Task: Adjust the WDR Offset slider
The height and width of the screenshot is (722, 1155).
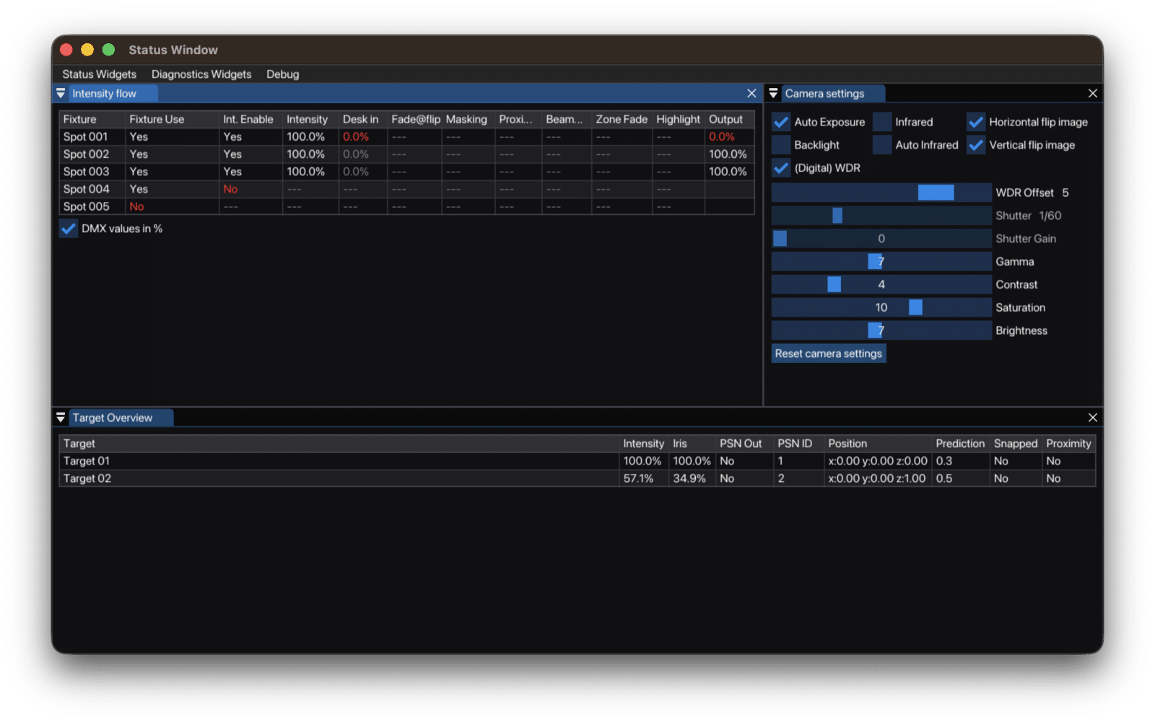Action: pos(881,193)
